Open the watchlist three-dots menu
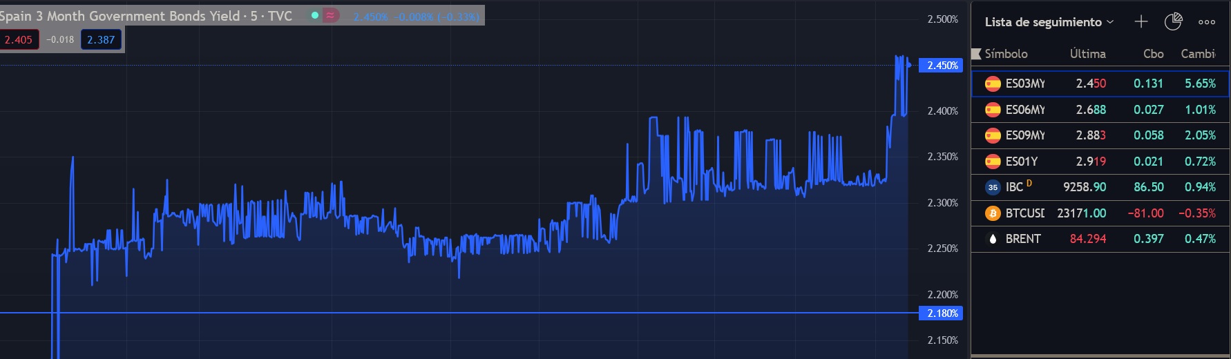1231x359 pixels. (x=1207, y=22)
